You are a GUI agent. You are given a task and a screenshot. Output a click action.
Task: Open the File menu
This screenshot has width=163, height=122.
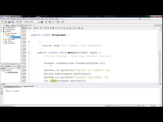(x=2, y=19)
